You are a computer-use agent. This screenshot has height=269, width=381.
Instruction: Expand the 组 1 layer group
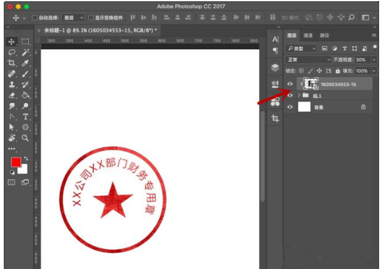[x=298, y=95]
